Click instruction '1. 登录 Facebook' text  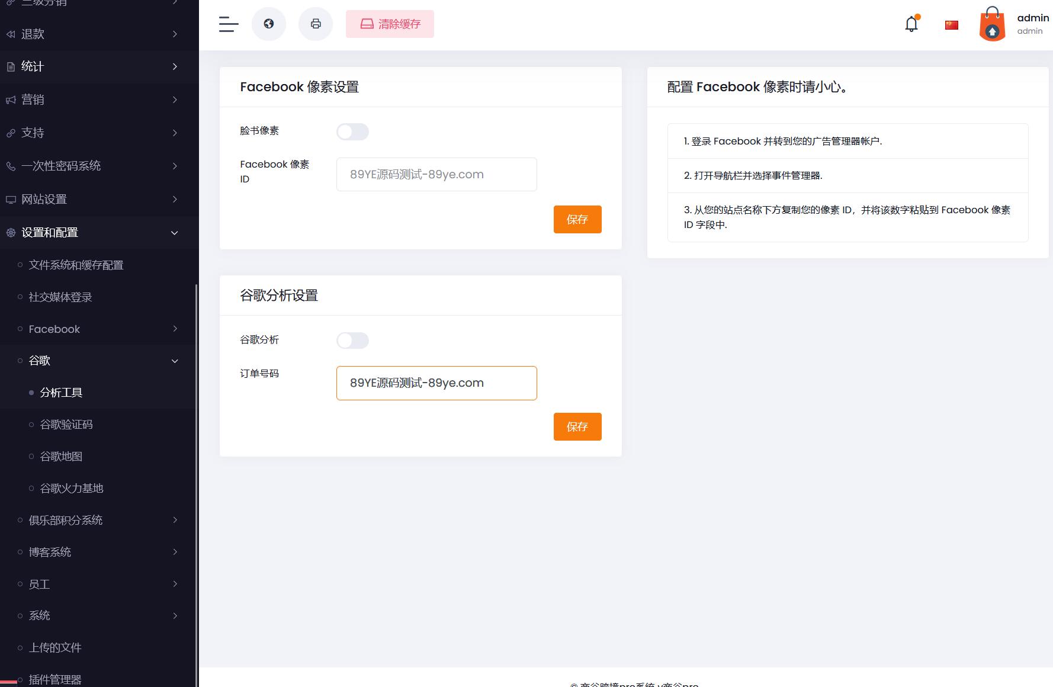[x=782, y=141]
